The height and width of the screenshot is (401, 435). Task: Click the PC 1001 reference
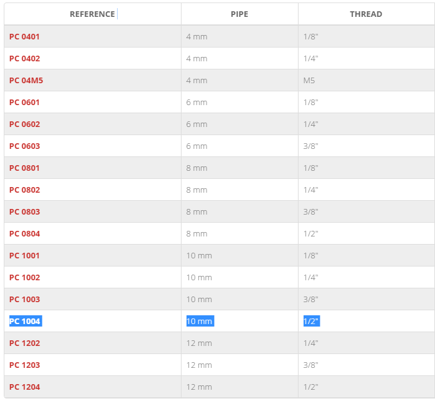(x=24, y=256)
